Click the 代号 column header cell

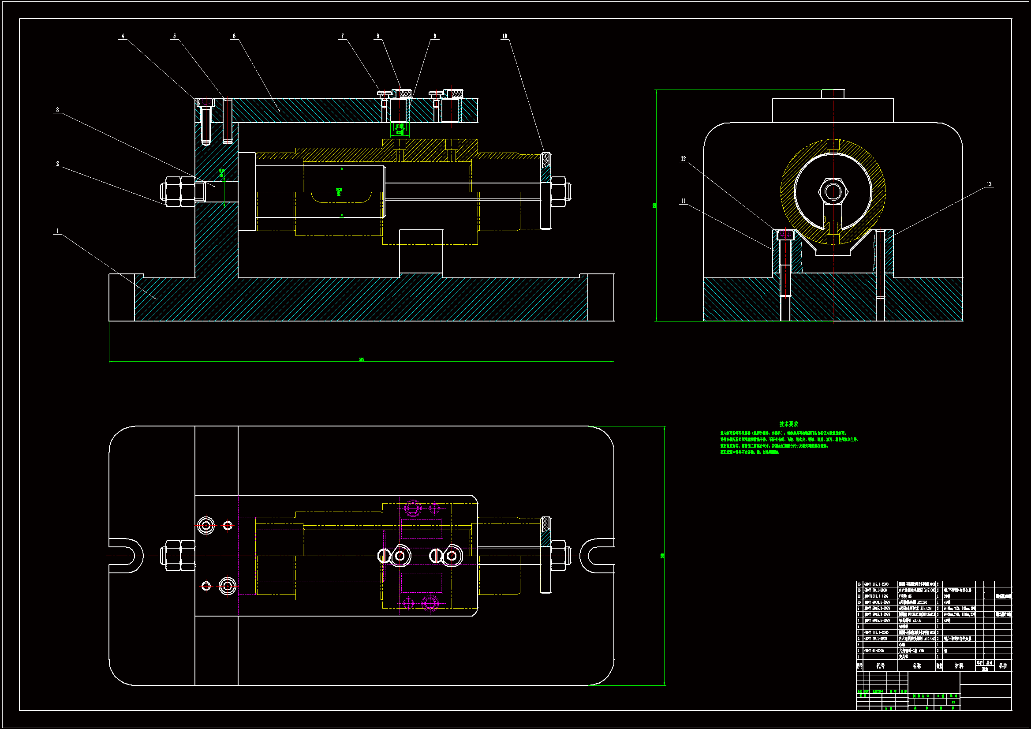pos(880,666)
